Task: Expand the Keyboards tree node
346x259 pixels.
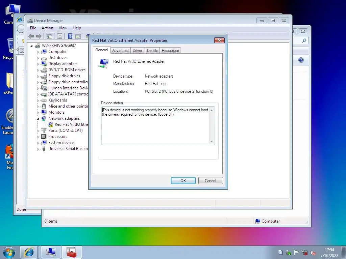Action: tap(38, 100)
